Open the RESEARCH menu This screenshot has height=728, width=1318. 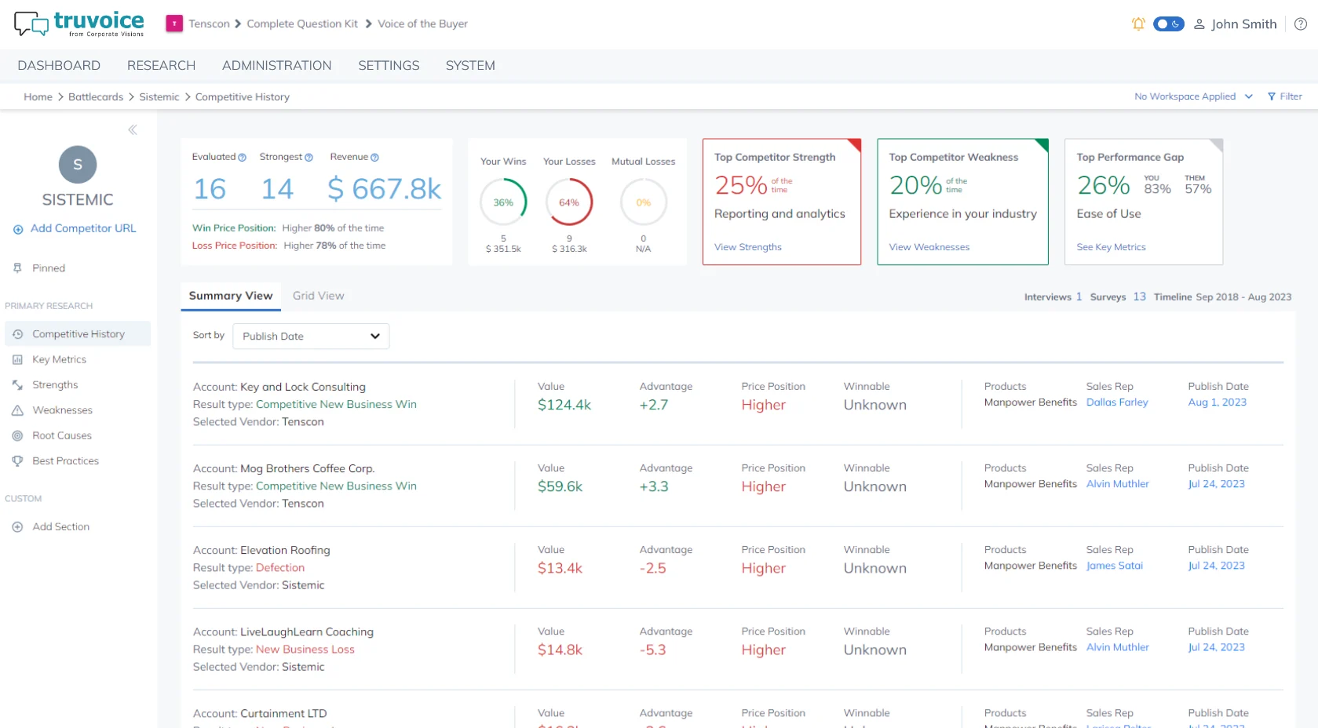pos(161,66)
